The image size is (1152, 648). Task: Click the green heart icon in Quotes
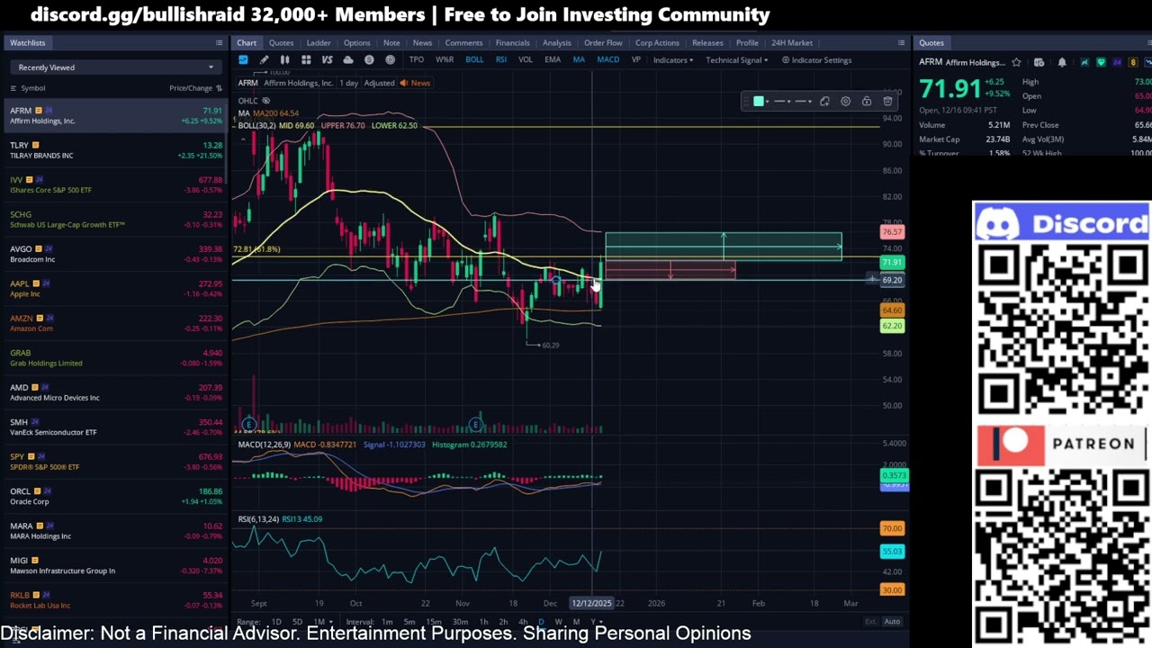point(1101,63)
